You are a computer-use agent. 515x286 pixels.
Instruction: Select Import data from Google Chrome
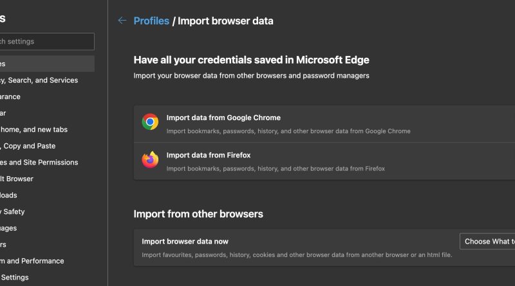point(324,124)
